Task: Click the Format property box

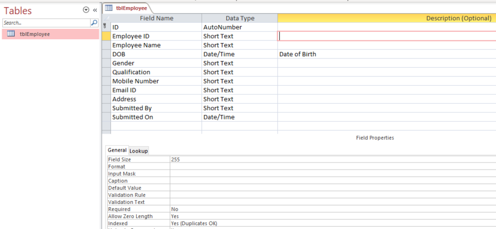Action: click(x=333, y=166)
